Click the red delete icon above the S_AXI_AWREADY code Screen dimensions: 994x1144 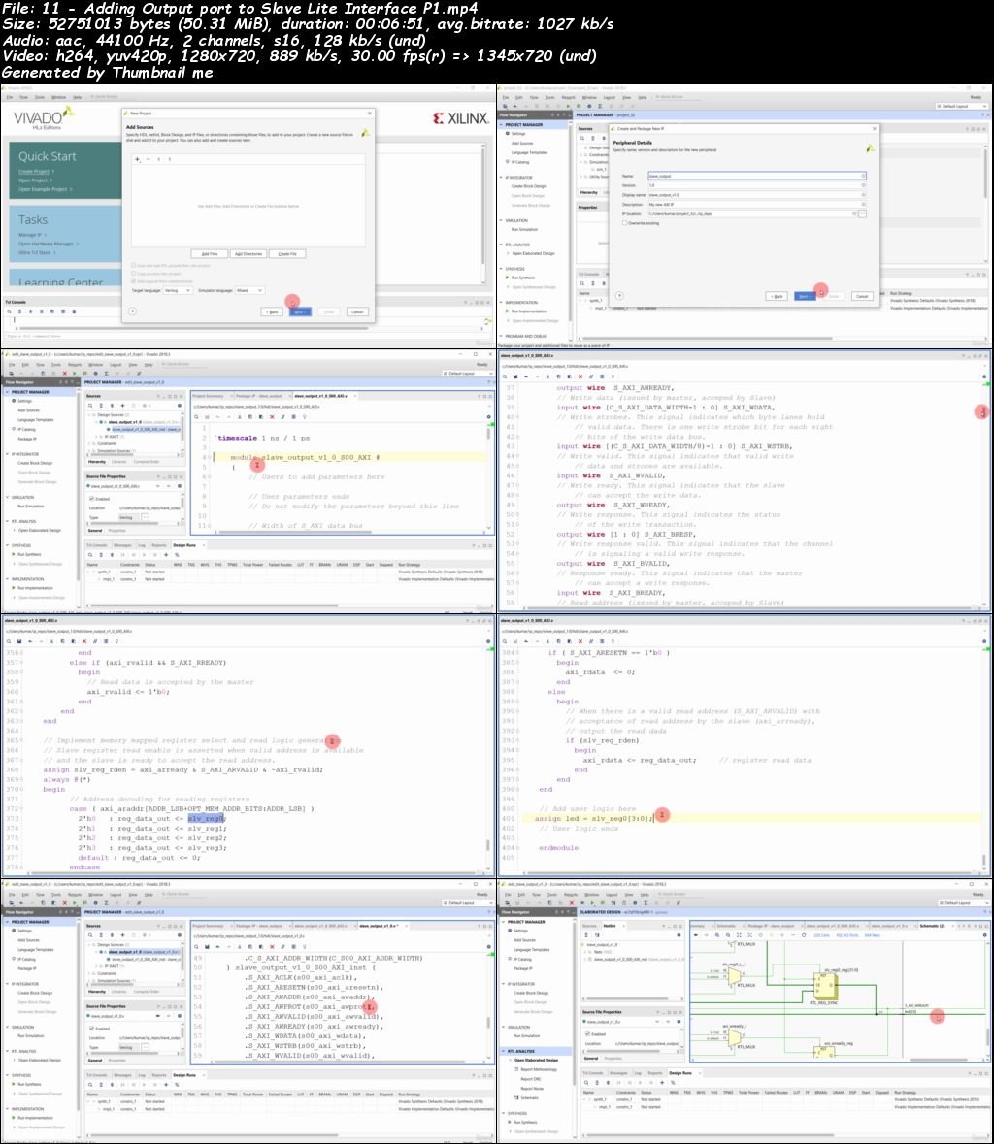coord(580,376)
